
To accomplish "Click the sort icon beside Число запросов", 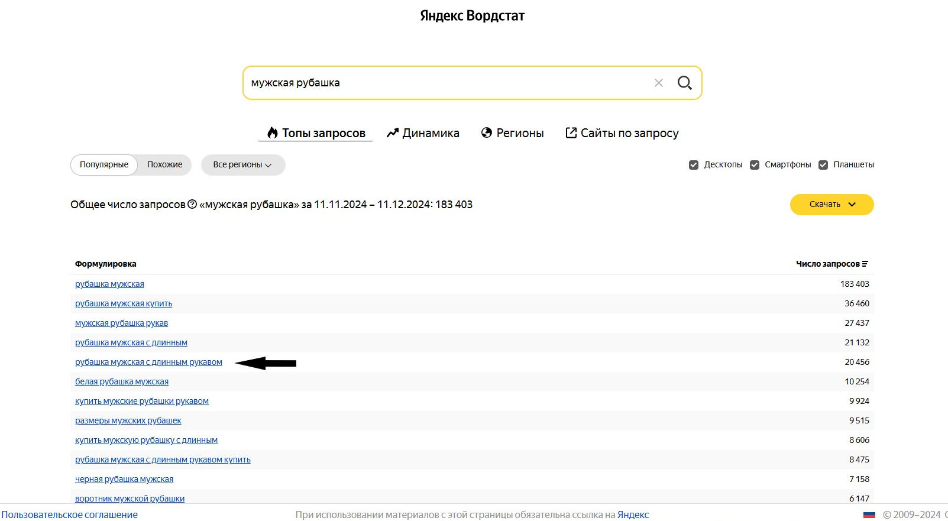I will (865, 264).
